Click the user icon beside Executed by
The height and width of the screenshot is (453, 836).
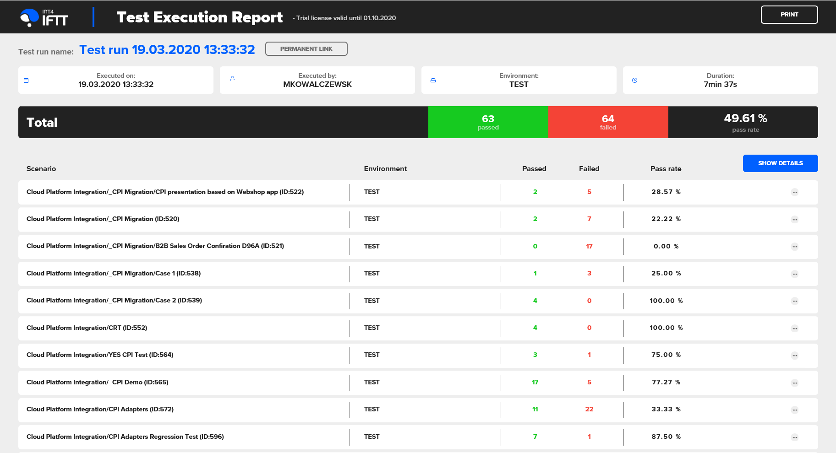[232, 78]
